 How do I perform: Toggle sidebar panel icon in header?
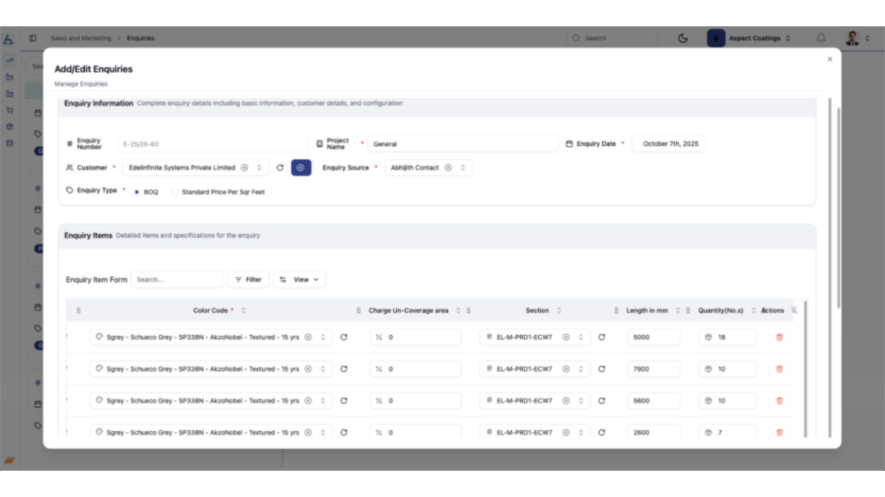point(33,38)
